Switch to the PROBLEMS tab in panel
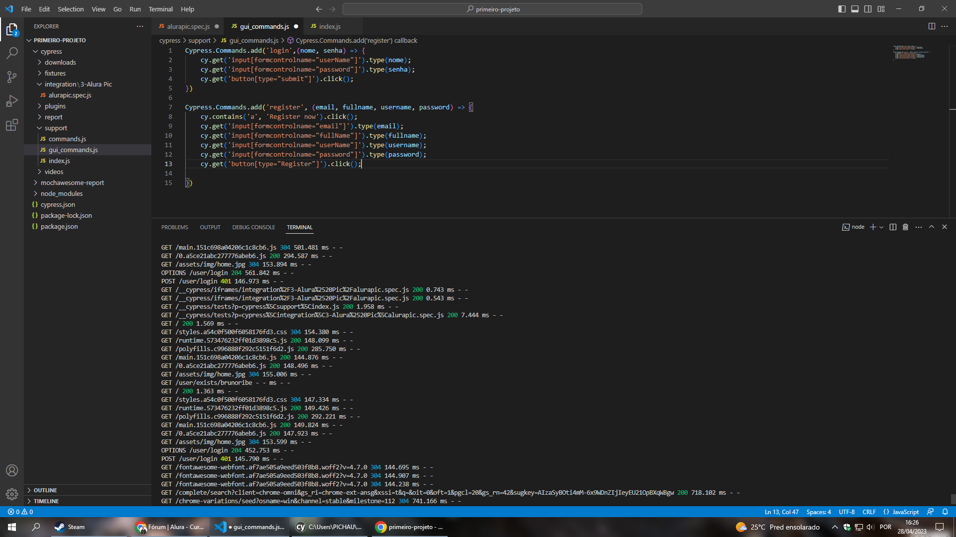Screen dimensions: 956x537 [175, 227]
